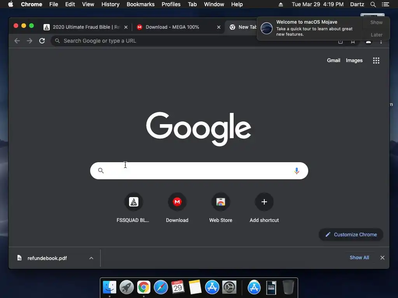Open the Chrome application menu
The width and height of the screenshot is (398, 298).
coord(31,4)
